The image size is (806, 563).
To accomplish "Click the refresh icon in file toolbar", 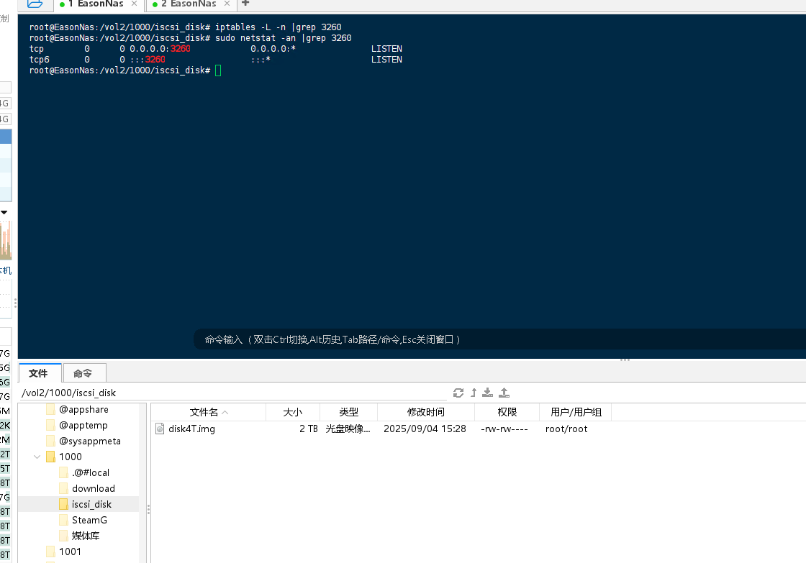I will [x=458, y=393].
